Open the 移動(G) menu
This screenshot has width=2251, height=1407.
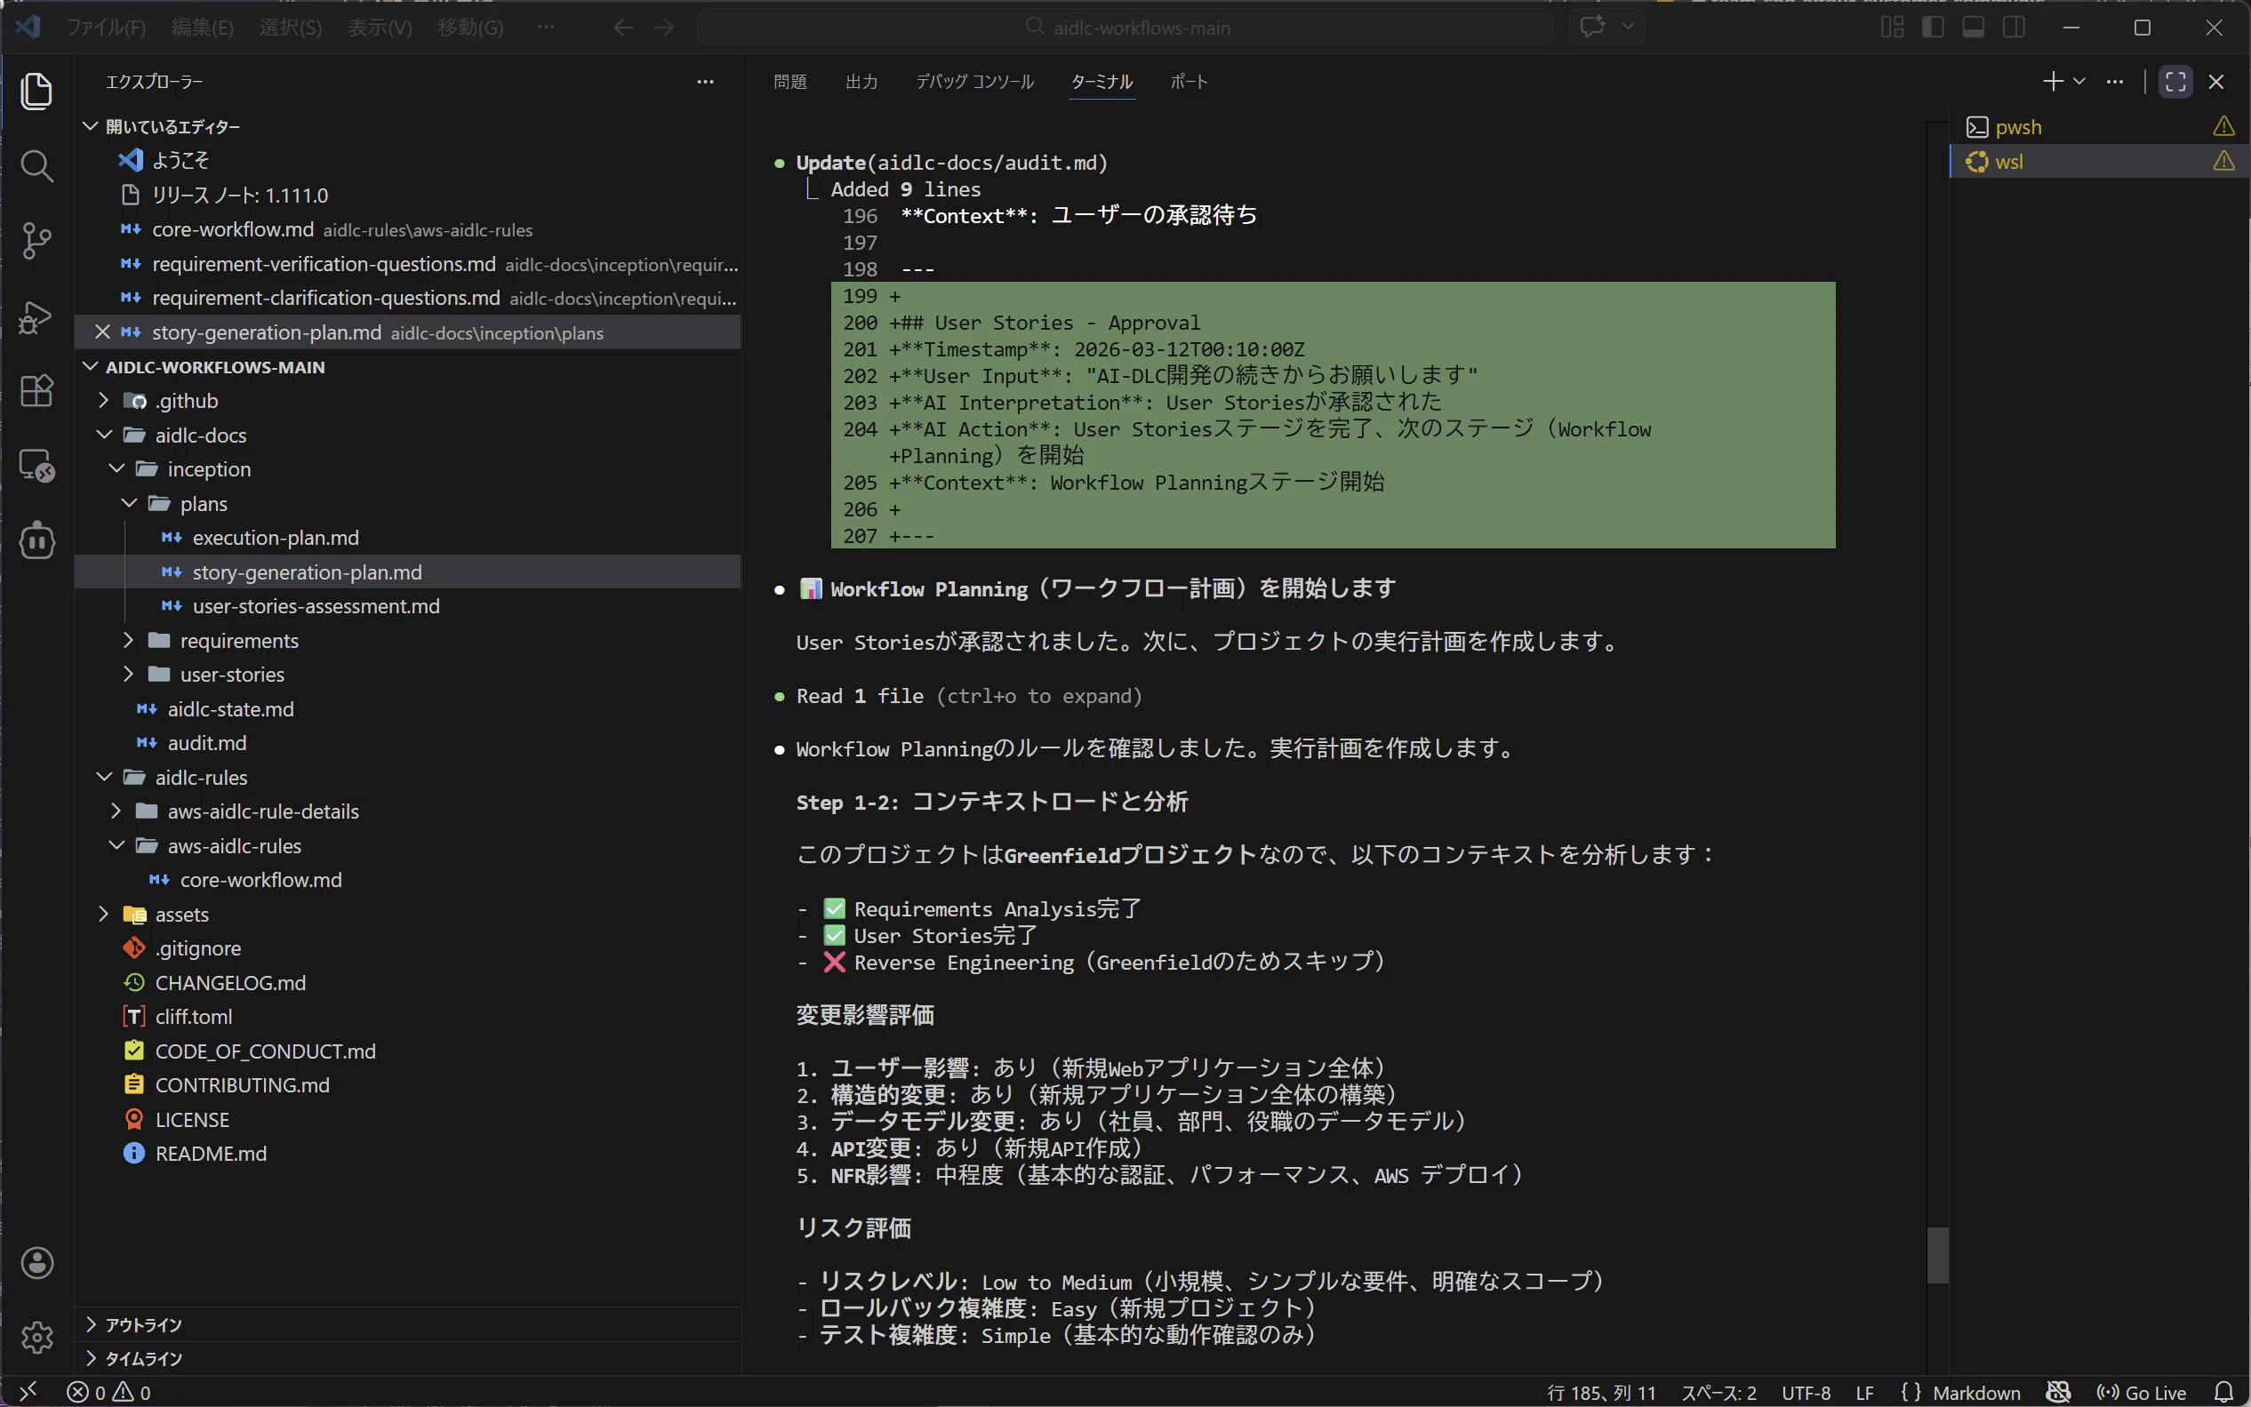[x=470, y=28]
